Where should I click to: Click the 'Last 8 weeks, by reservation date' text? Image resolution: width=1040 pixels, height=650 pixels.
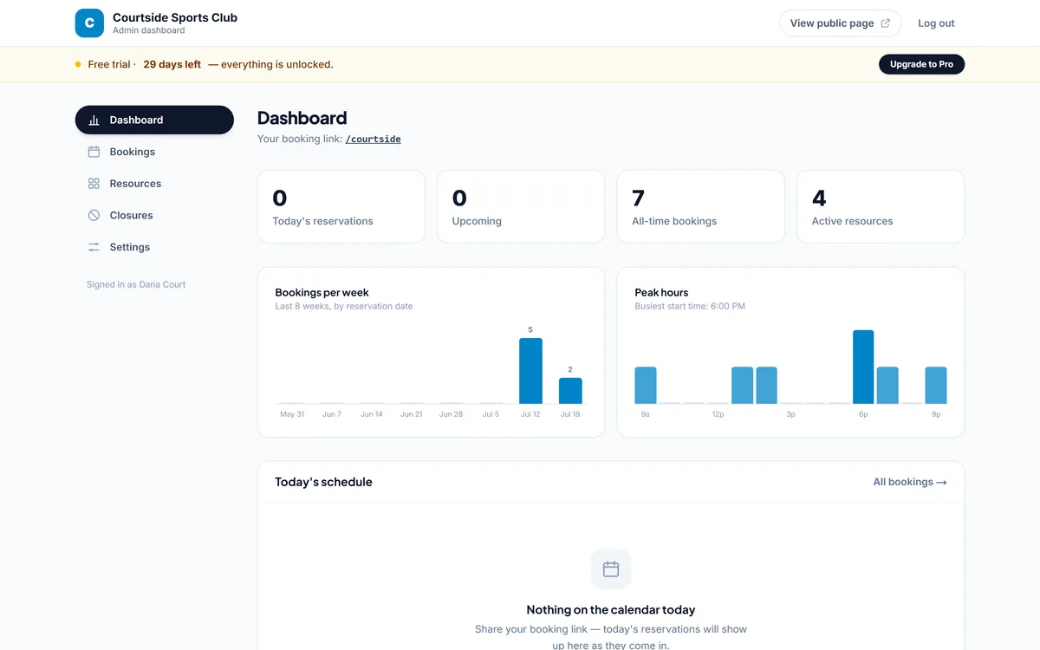click(344, 306)
